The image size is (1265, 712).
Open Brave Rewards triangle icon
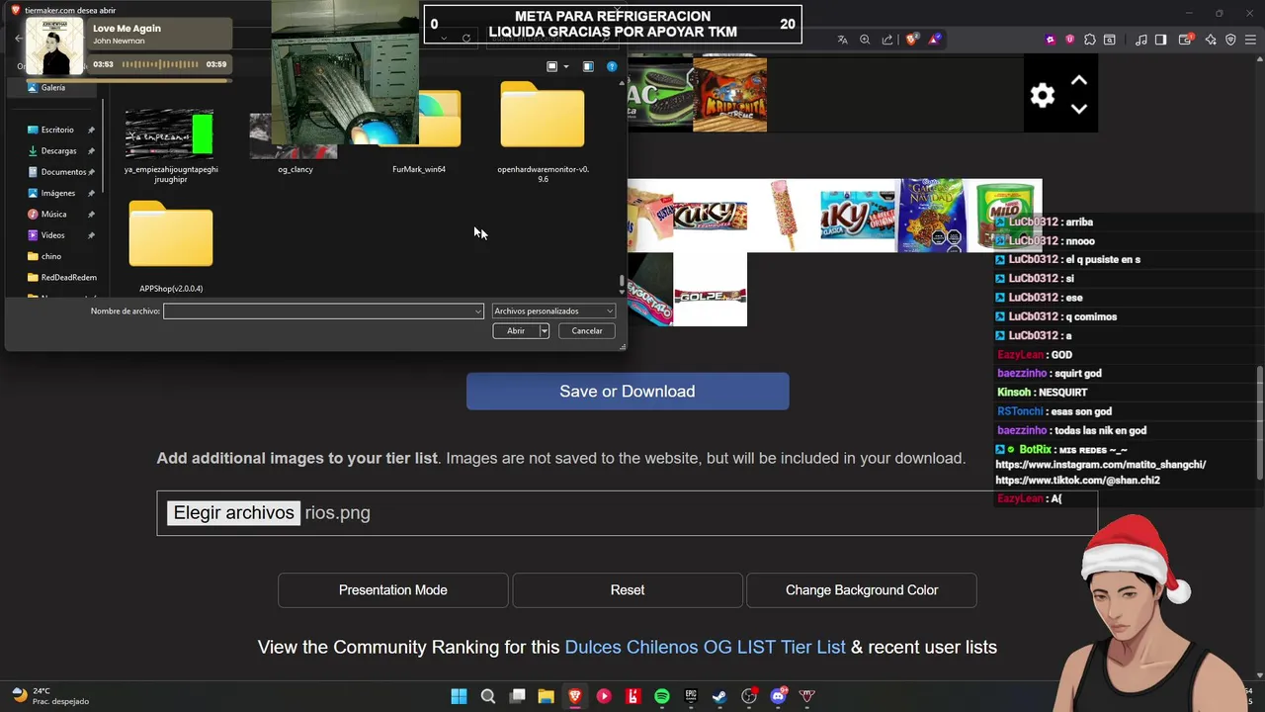click(935, 40)
